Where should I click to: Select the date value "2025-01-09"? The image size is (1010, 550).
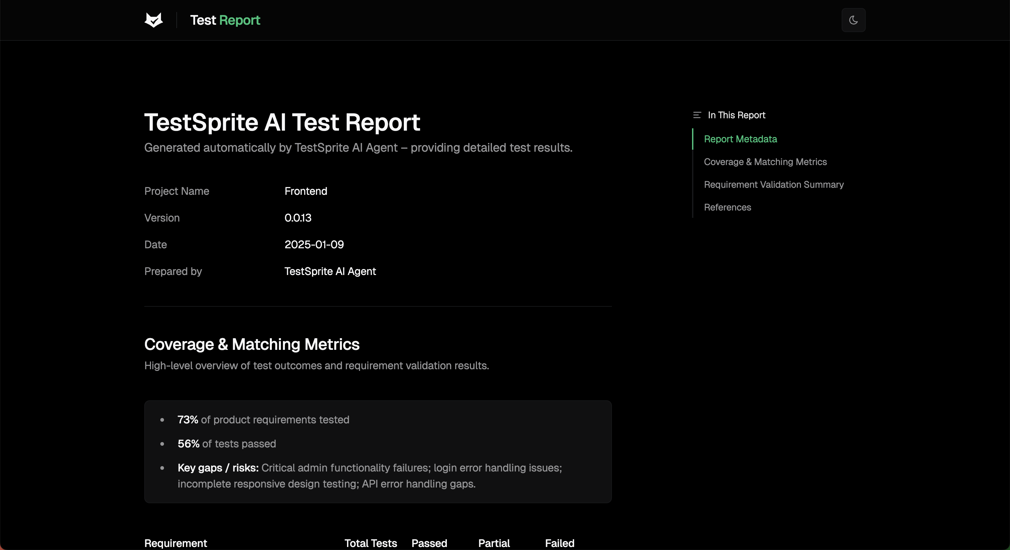click(314, 244)
